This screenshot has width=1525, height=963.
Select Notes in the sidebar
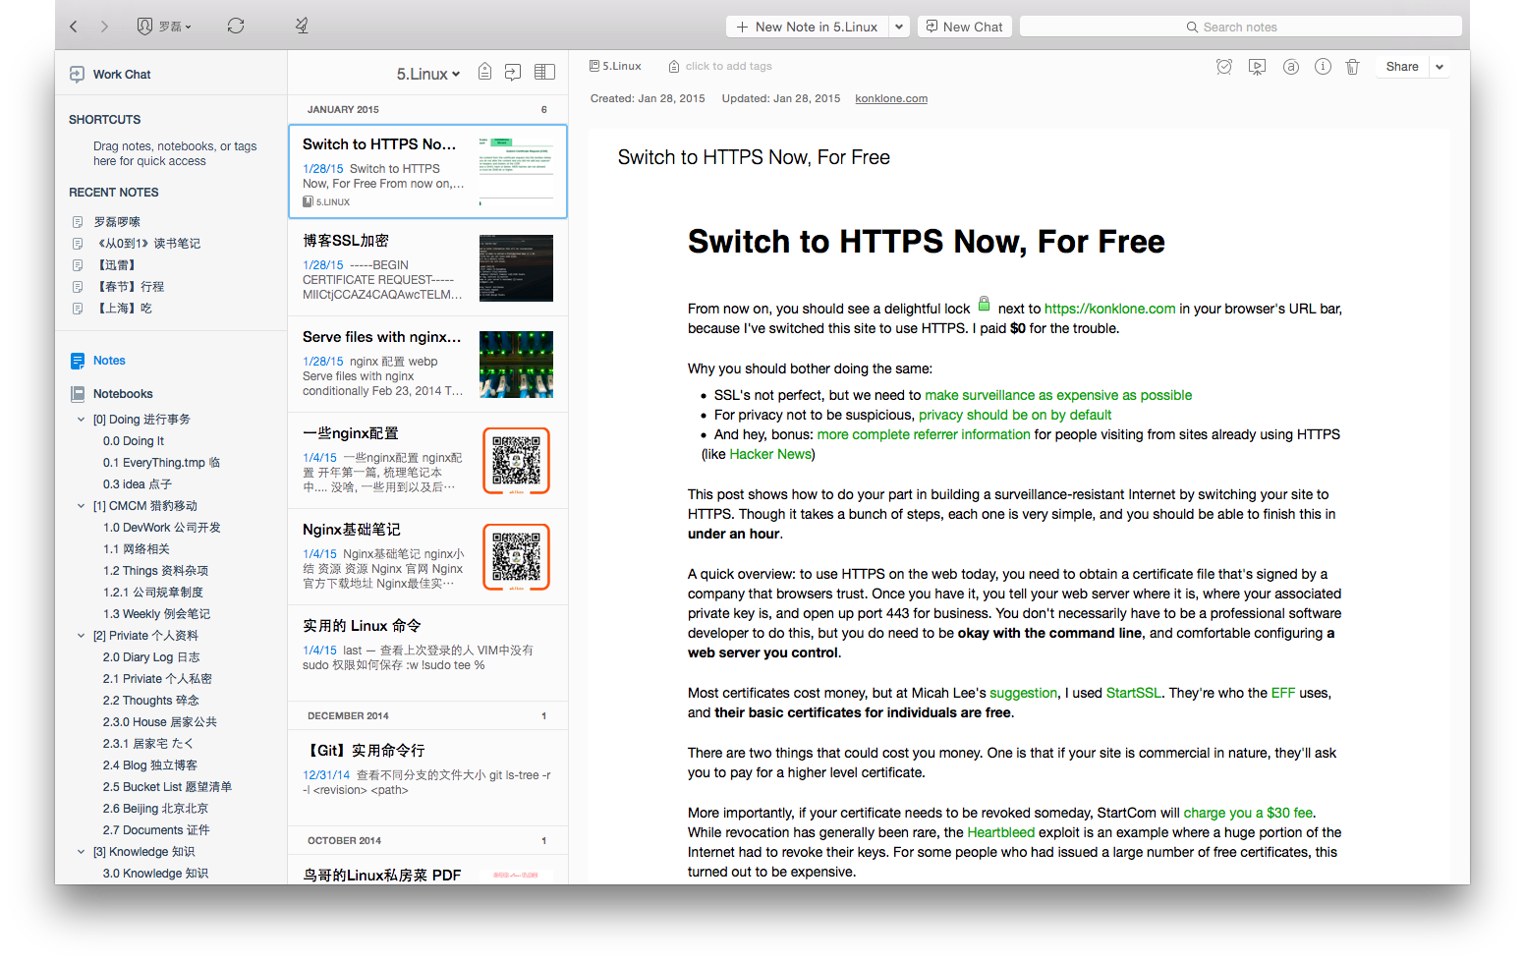tap(109, 361)
